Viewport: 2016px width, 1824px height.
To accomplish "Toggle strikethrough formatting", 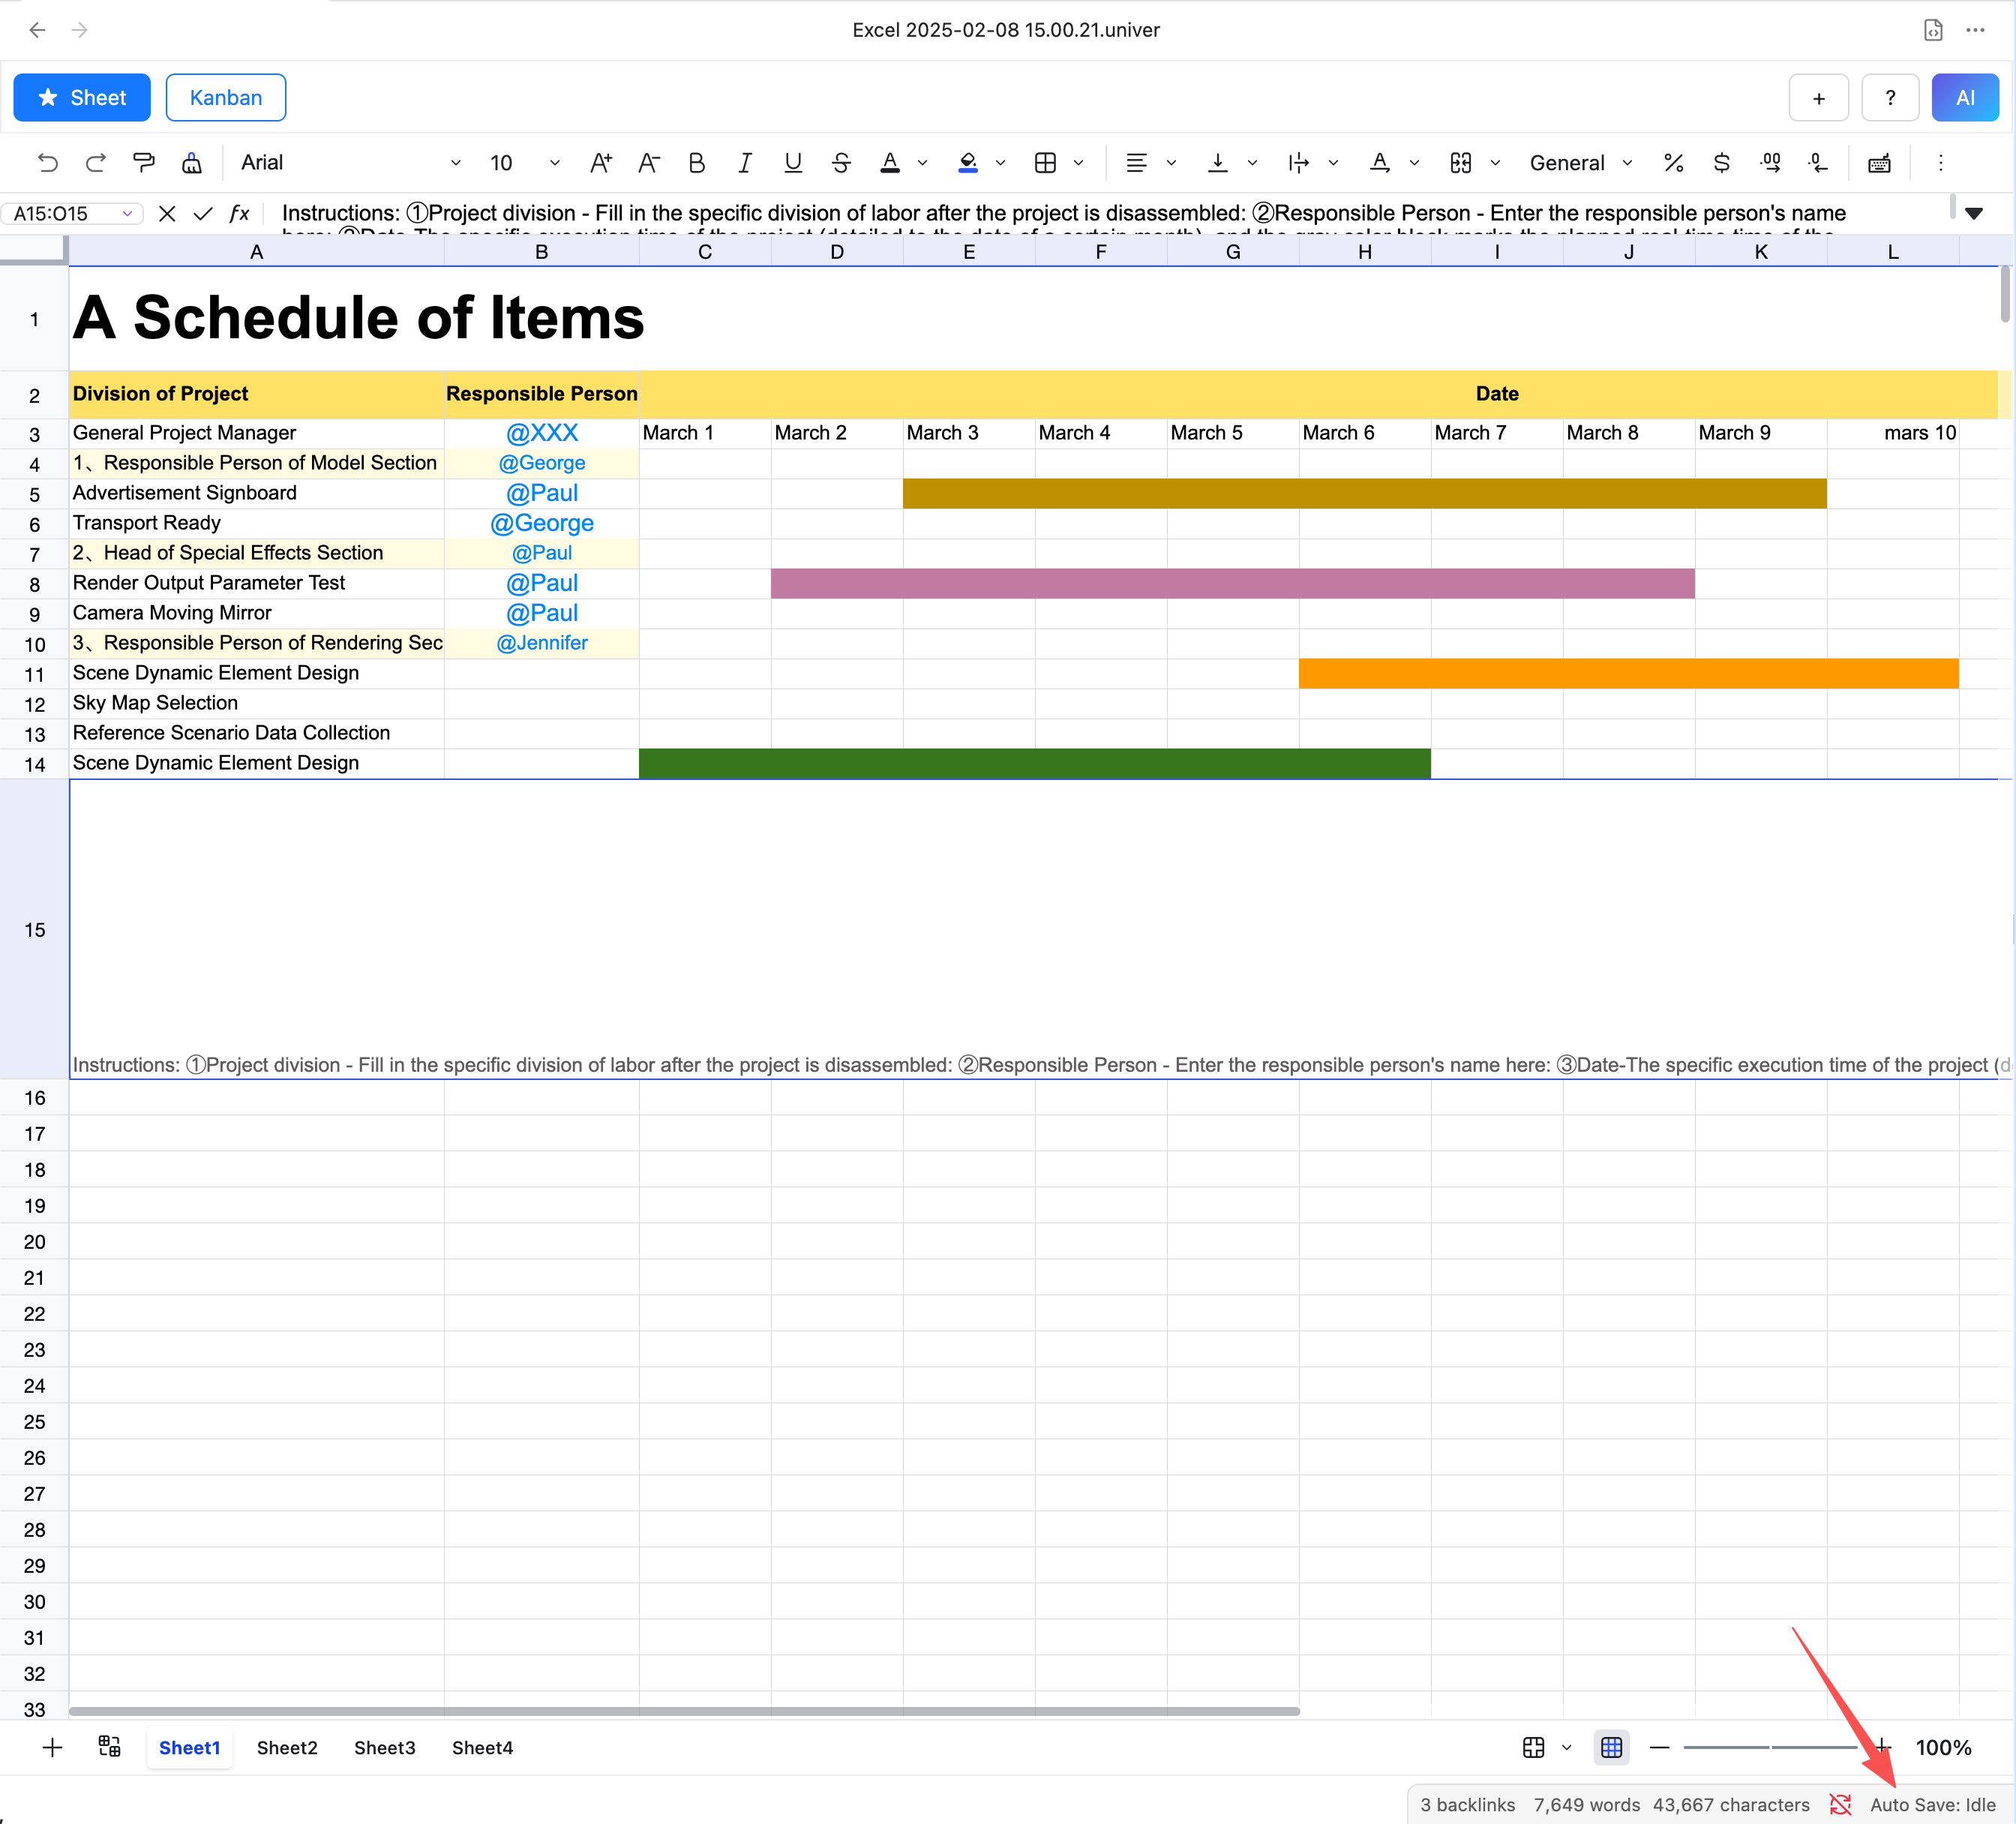I will [x=841, y=163].
